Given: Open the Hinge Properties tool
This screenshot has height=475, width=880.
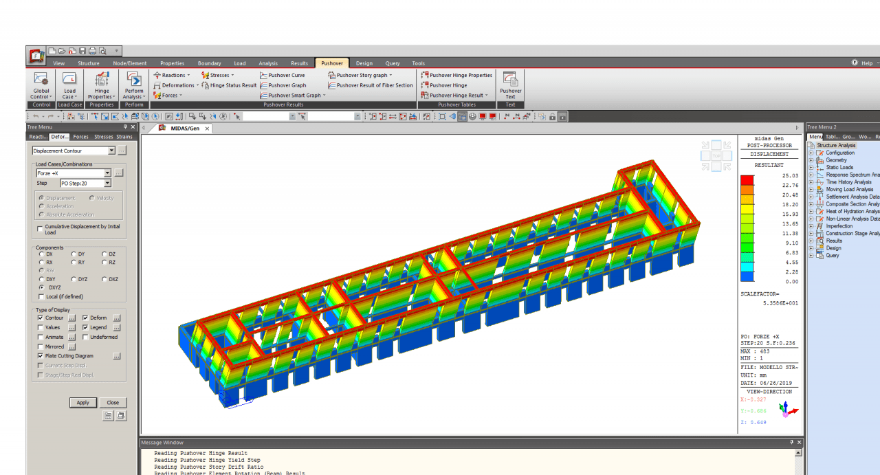Looking at the screenshot, I should coord(101,80).
